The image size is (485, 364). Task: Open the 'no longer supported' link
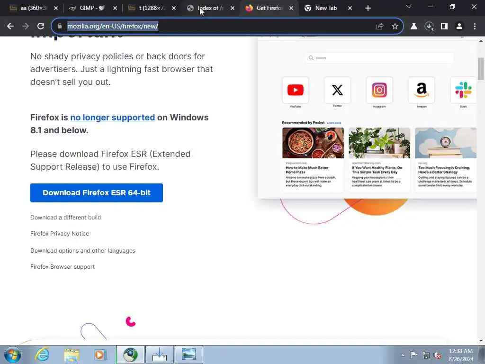113,118
